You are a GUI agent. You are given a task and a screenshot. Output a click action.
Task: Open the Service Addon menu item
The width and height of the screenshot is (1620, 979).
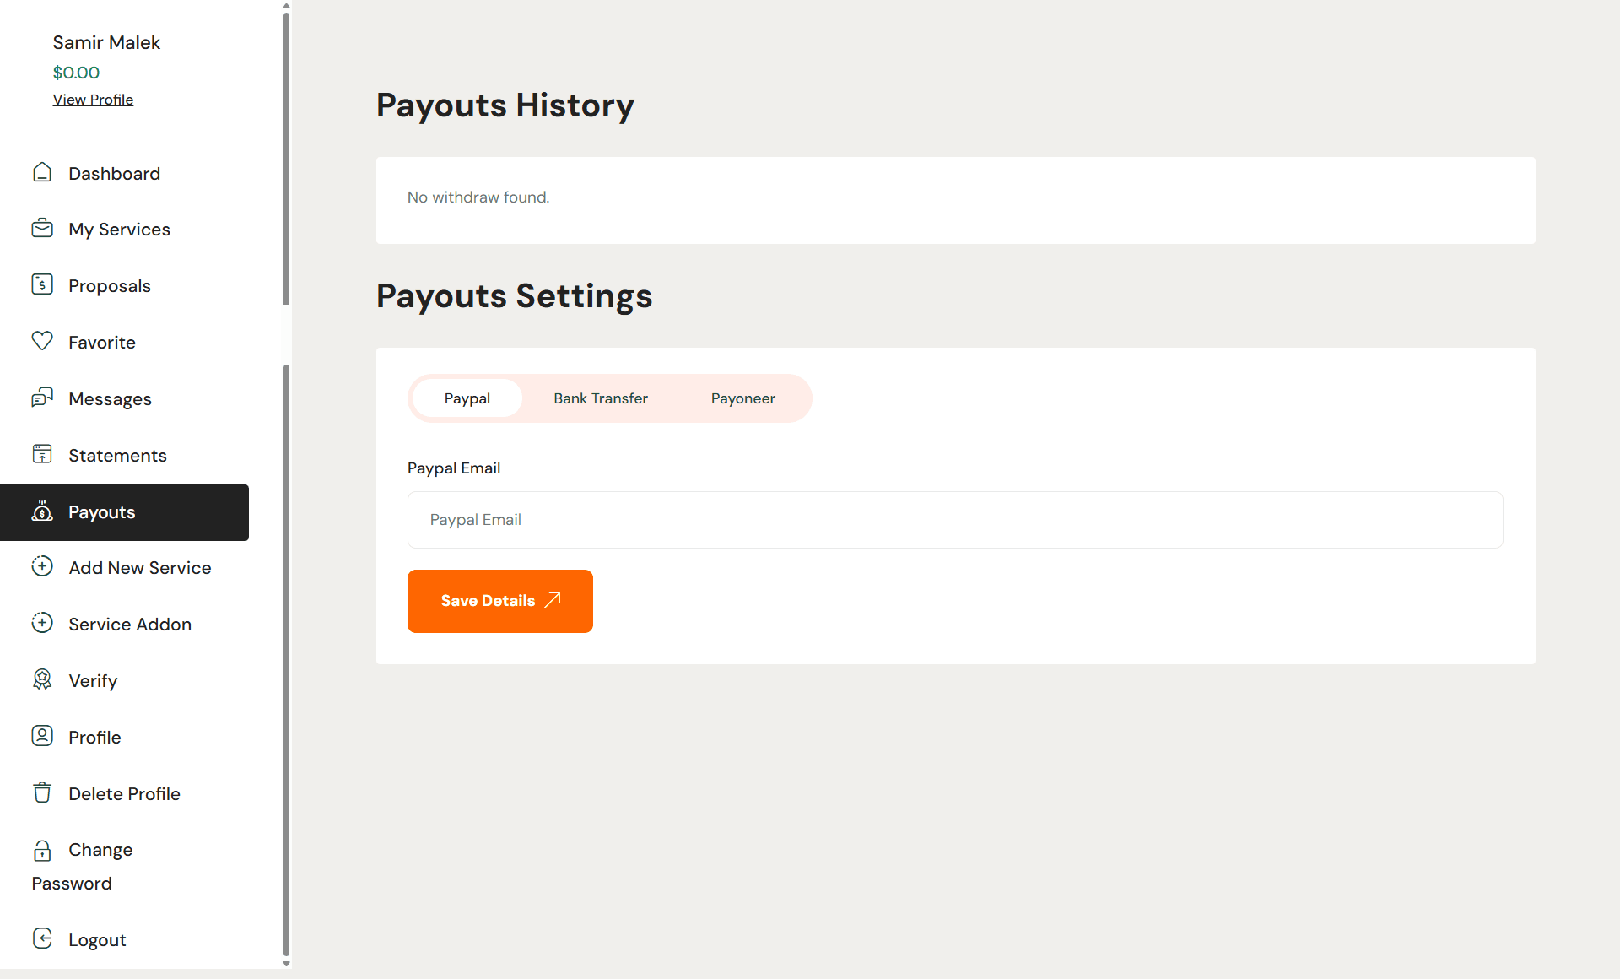click(130, 625)
